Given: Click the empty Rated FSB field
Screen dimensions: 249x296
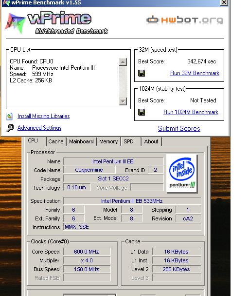Looking at the screenshot, I should (x=87, y=278).
